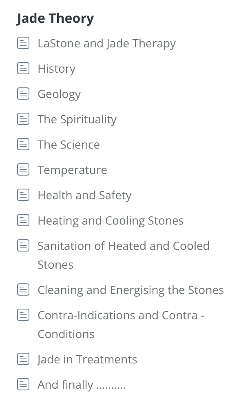Click the lesson icon beside The Science

coord(23,144)
